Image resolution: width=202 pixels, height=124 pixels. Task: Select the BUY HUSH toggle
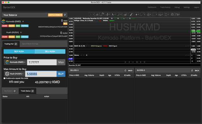coord(19,51)
